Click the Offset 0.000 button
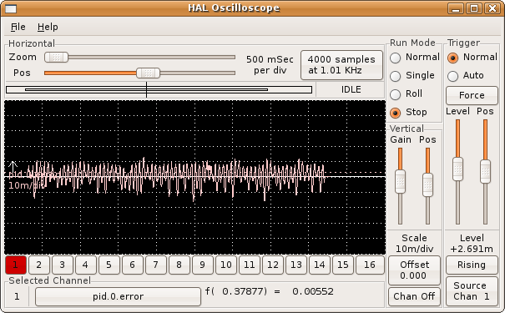This screenshot has height=313, width=505. point(414,270)
